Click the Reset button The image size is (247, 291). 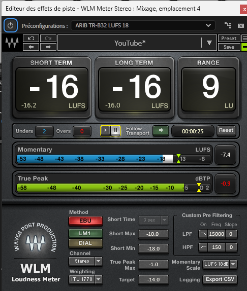226,130
